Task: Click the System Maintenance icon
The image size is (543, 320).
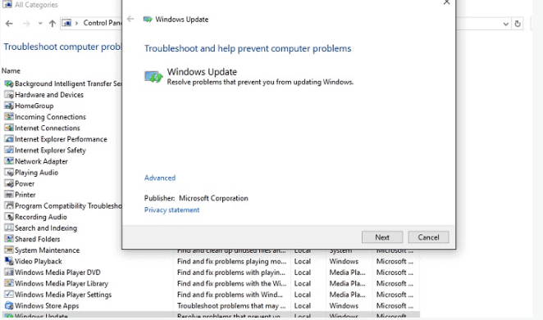Action: (9, 250)
